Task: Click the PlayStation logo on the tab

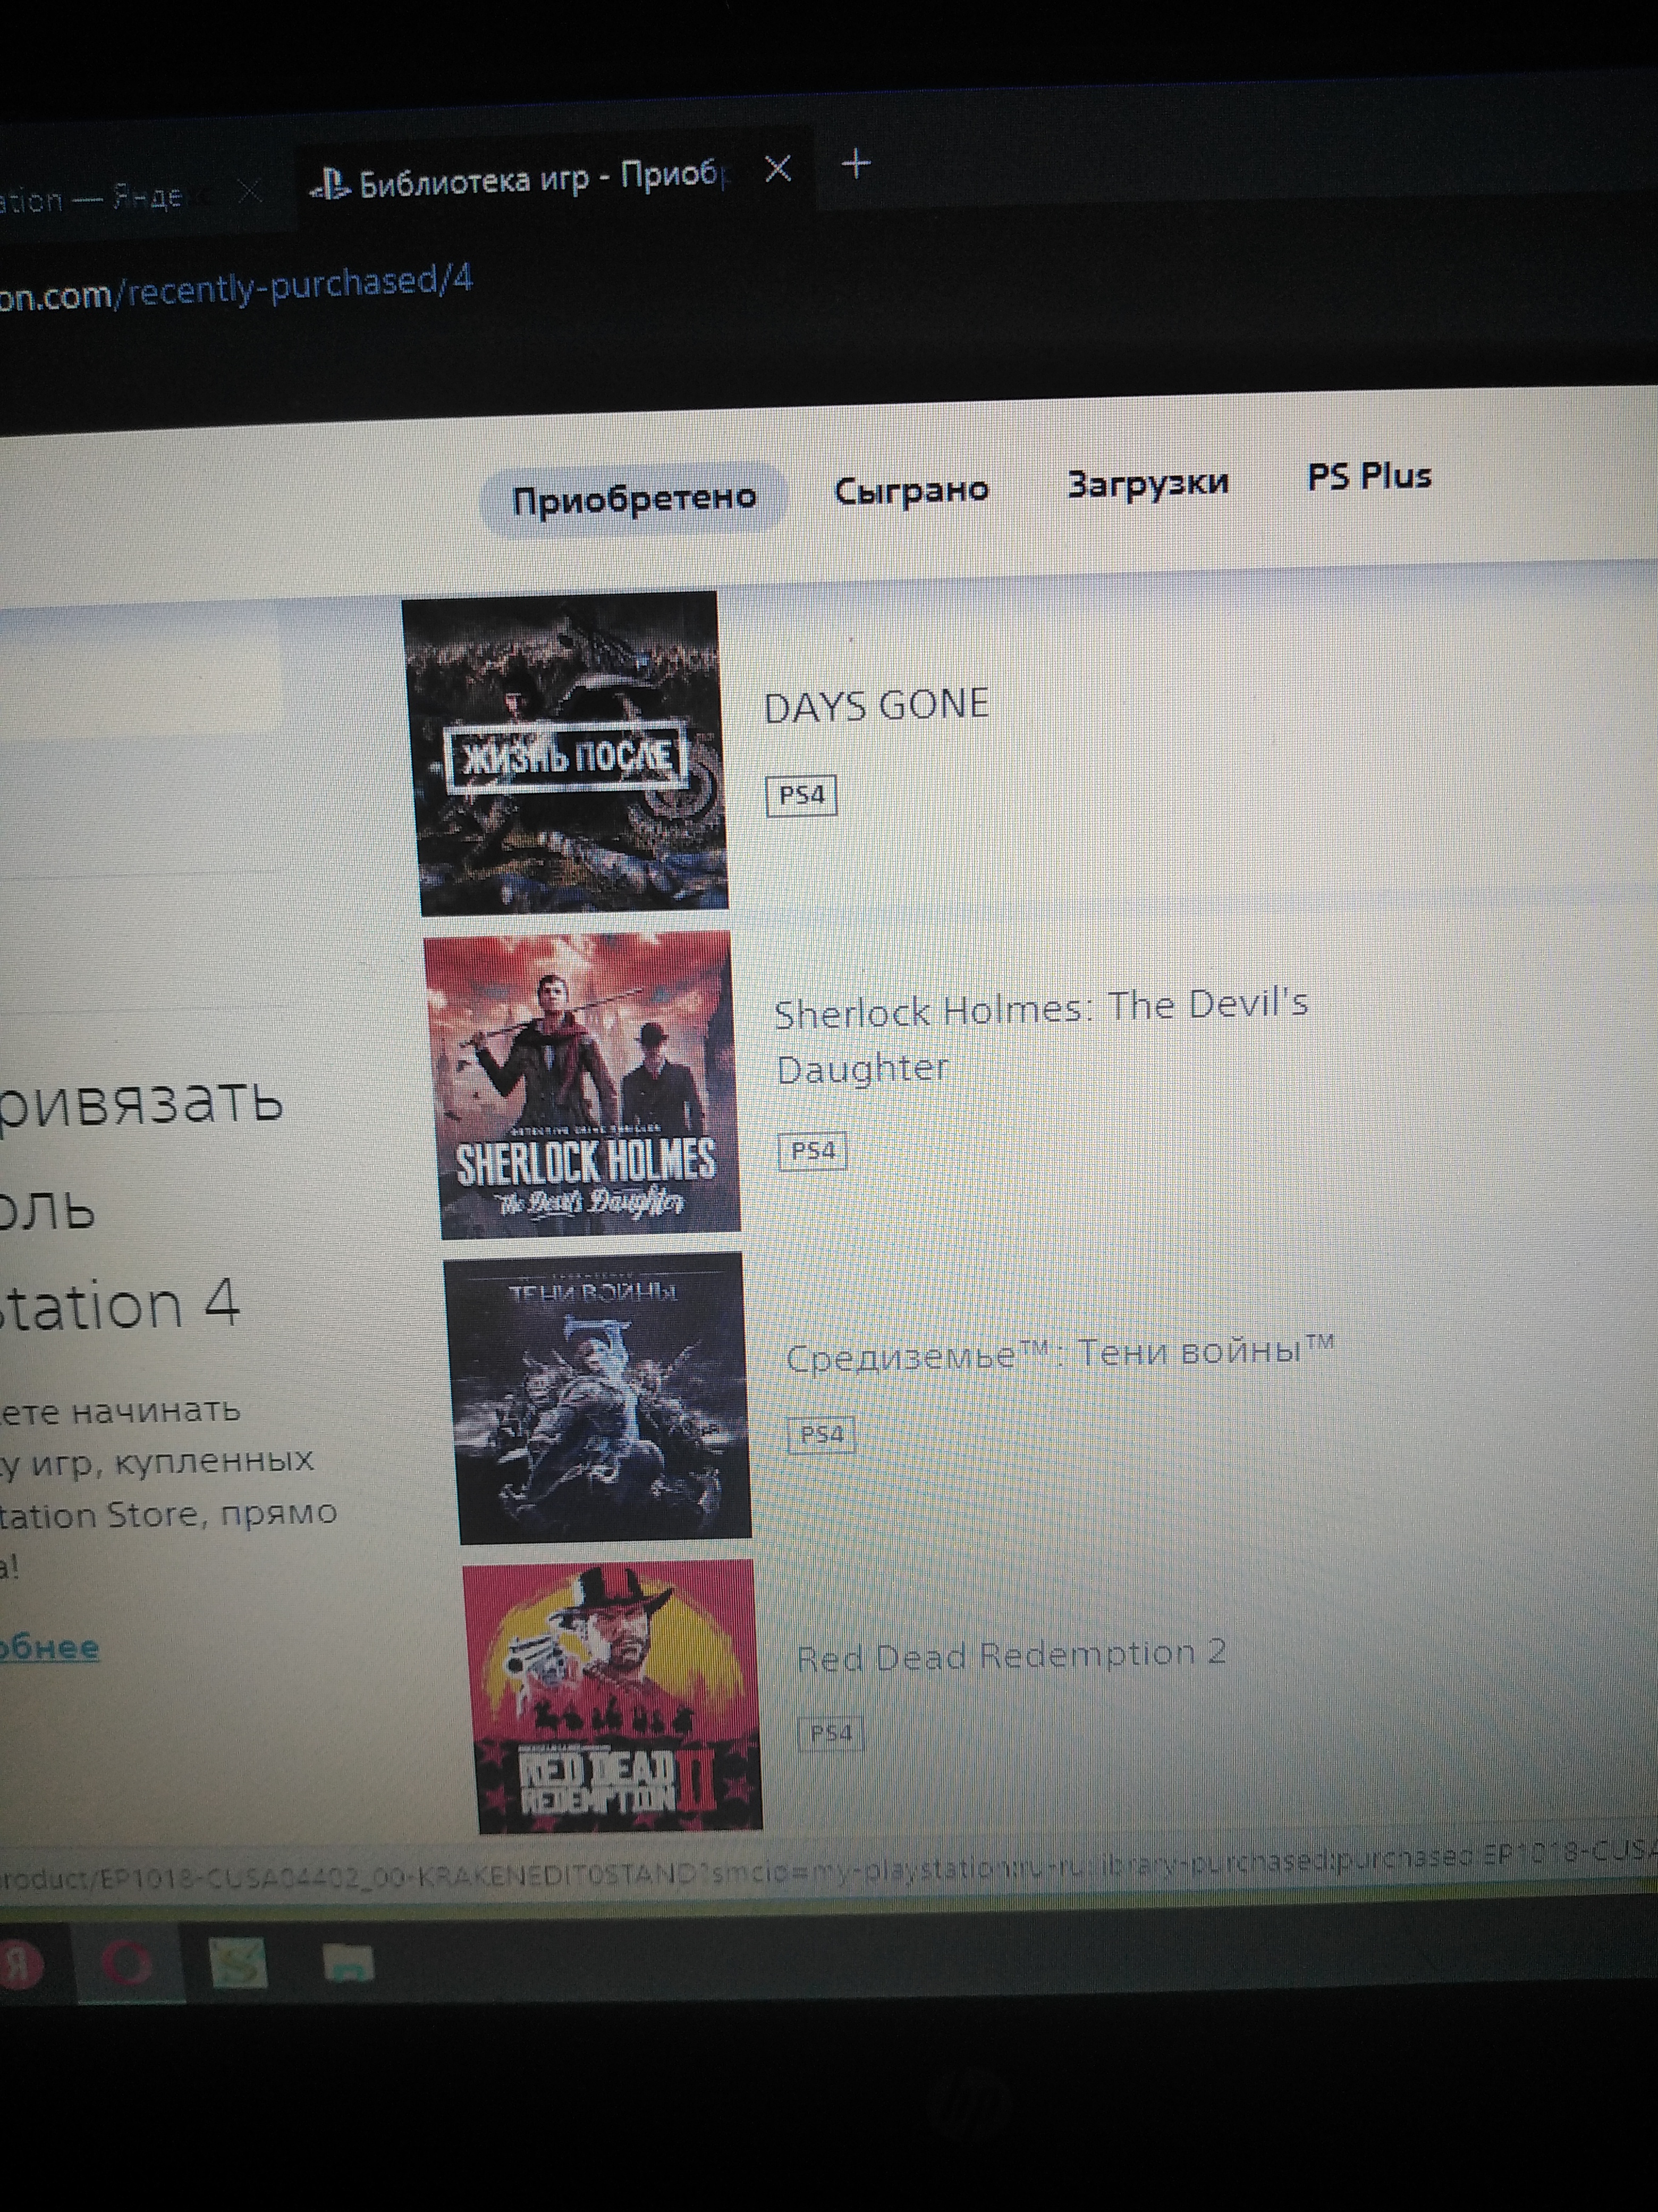Action: [x=331, y=184]
